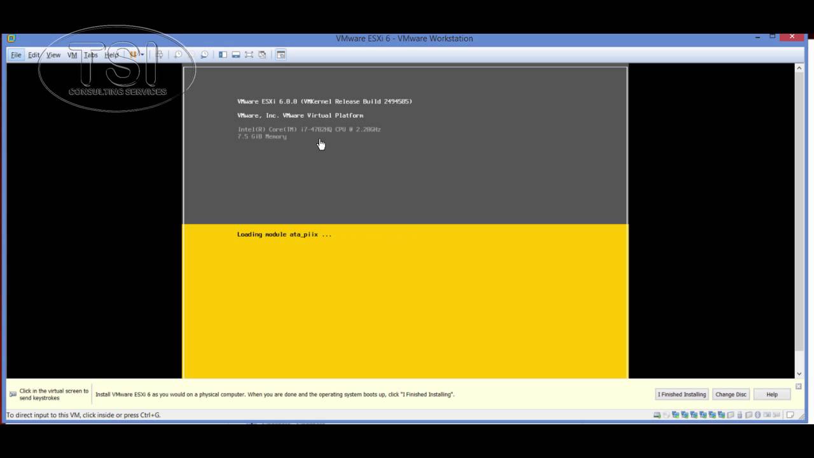Click 'VMware ESXi 6.0.0' version line
Image resolution: width=814 pixels, height=458 pixels.
pos(324,102)
